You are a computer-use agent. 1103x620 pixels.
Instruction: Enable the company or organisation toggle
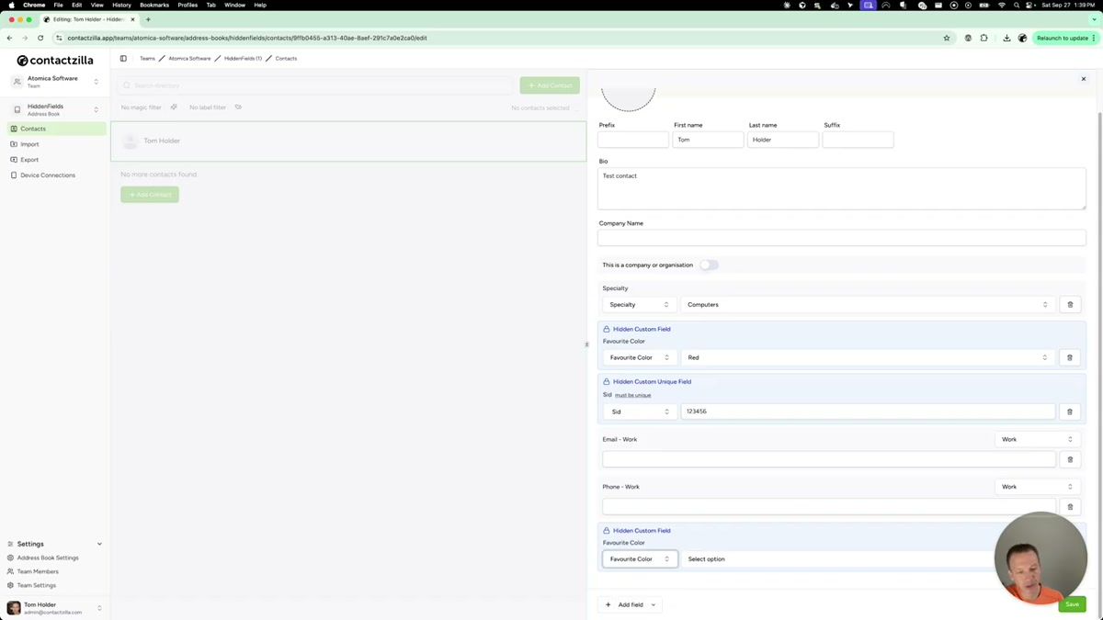[x=709, y=265]
